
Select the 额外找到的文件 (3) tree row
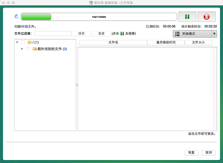point(45,49)
